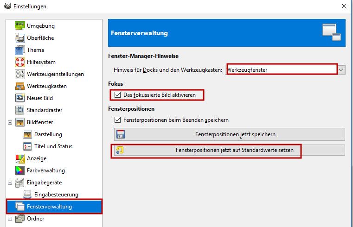Uncheck 'Fensterpositionen beim Beenden speichern'
This screenshot has width=353, height=227.
point(117,120)
